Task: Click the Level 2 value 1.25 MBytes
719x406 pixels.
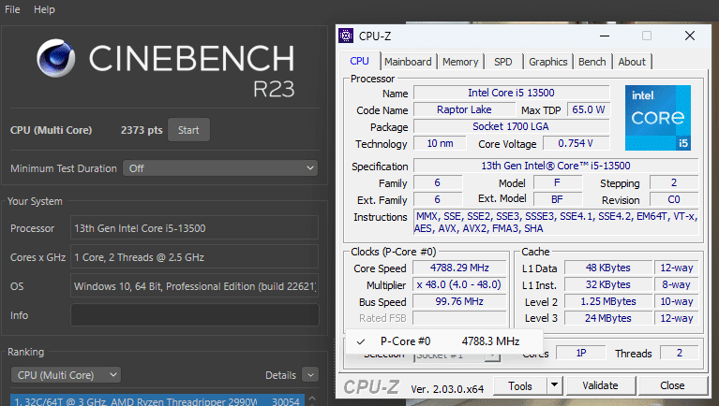Action: tap(608, 301)
